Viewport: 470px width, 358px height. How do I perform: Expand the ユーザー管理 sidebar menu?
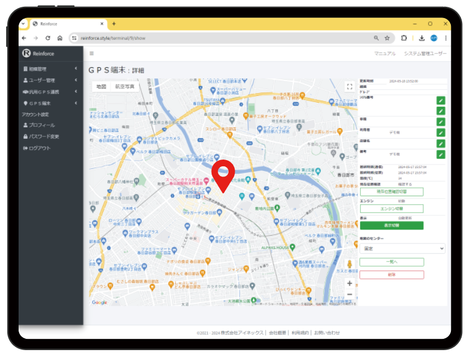pyautogui.click(x=50, y=80)
